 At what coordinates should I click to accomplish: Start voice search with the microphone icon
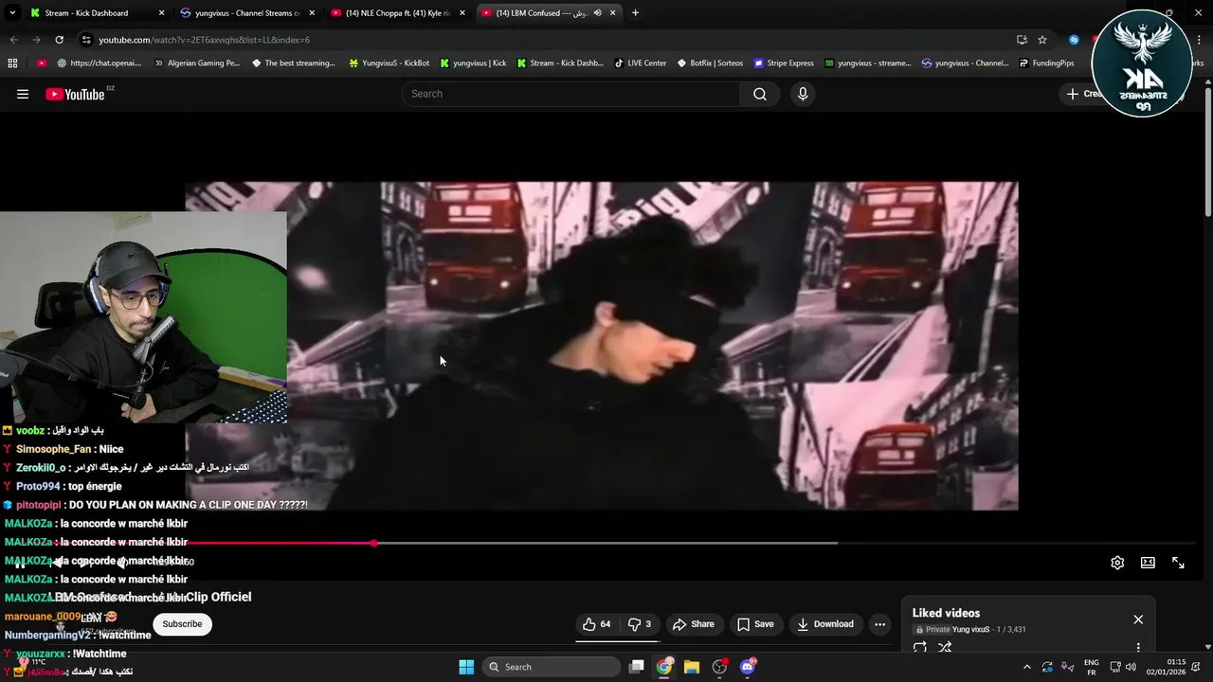803,94
